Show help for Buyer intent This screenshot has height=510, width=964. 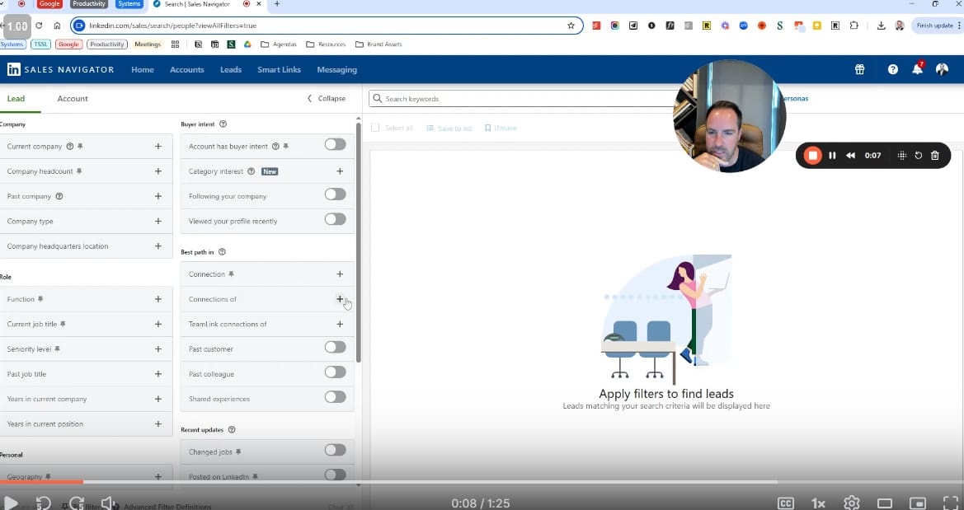click(x=223, y=124)
